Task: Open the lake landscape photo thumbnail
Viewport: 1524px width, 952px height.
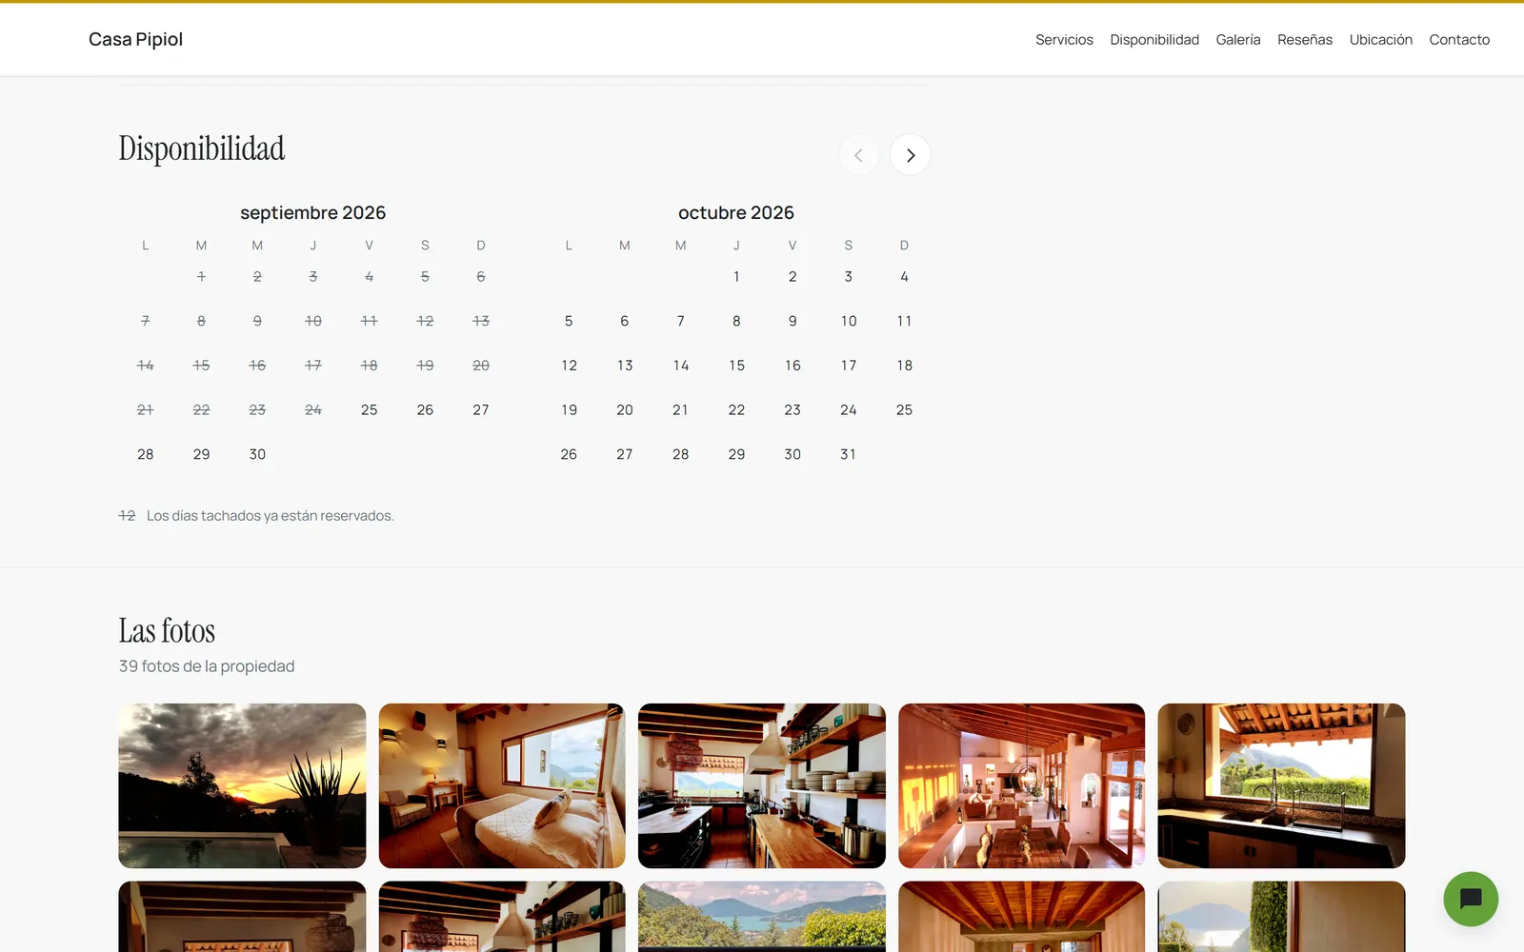Action: [762, 916]
